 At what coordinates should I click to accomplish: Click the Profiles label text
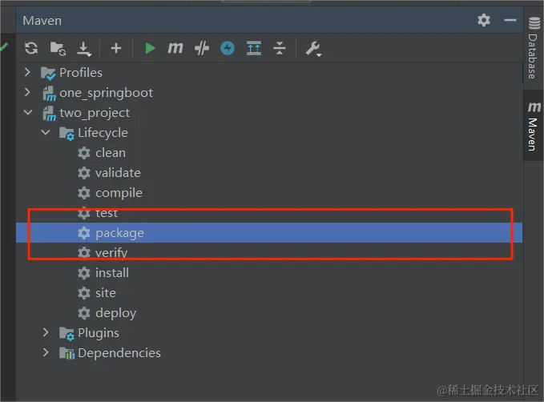coord(81,73)
